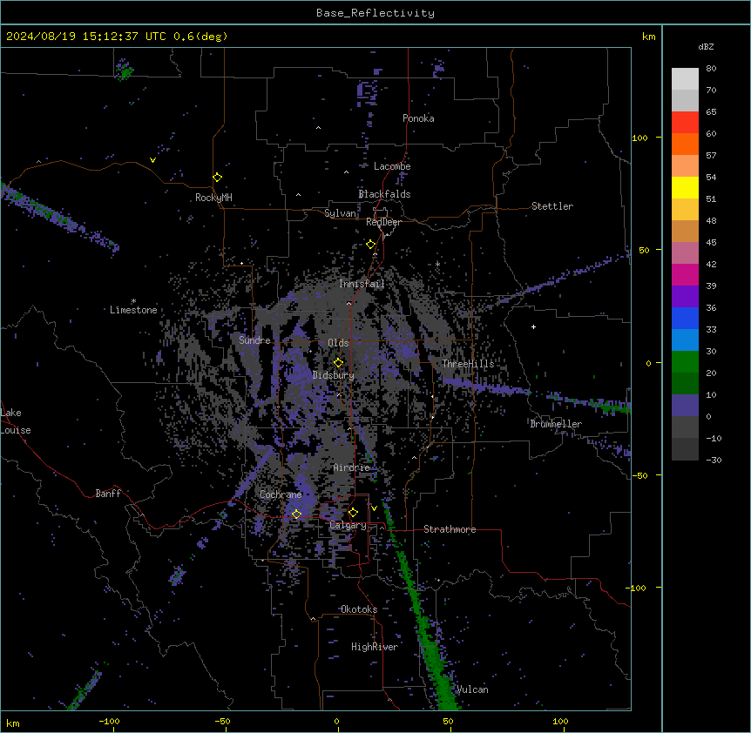The image size is (751, 733).
Task: Click the Lake Louise label
Action: point(16,421)
